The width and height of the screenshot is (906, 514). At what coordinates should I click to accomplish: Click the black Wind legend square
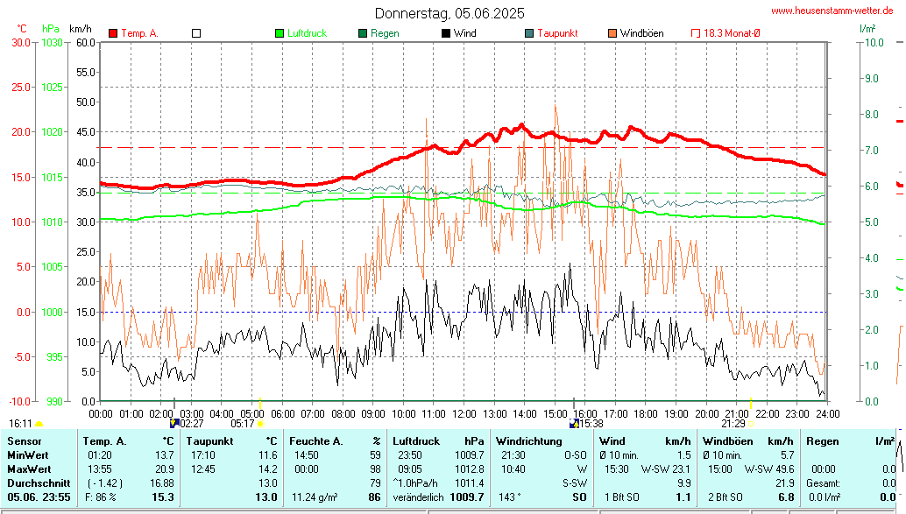click(x=446, y=33)
